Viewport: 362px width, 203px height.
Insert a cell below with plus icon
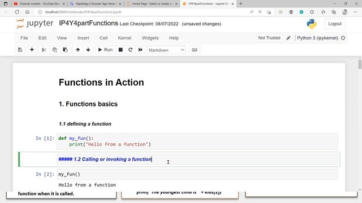point(32,50)
